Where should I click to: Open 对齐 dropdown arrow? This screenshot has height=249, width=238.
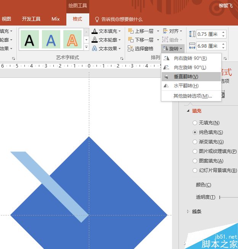181,31
